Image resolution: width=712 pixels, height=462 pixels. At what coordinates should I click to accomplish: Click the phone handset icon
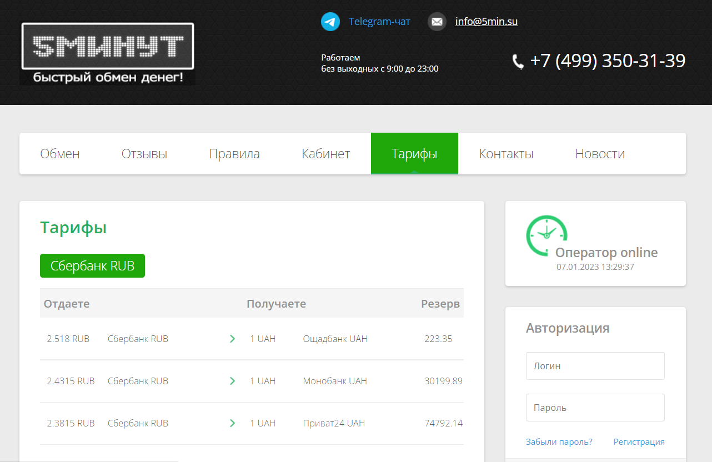point(518,62)
